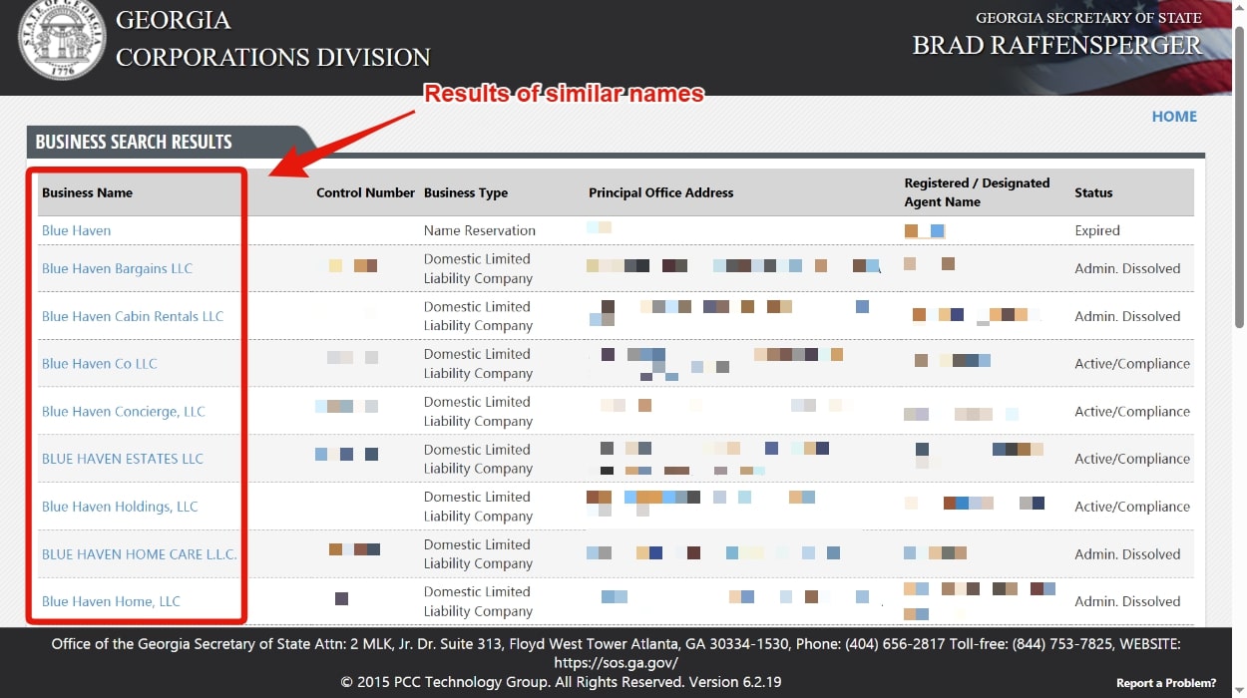
Task: Select Blue Haven Home, LLC result
Action: [111, 601]
